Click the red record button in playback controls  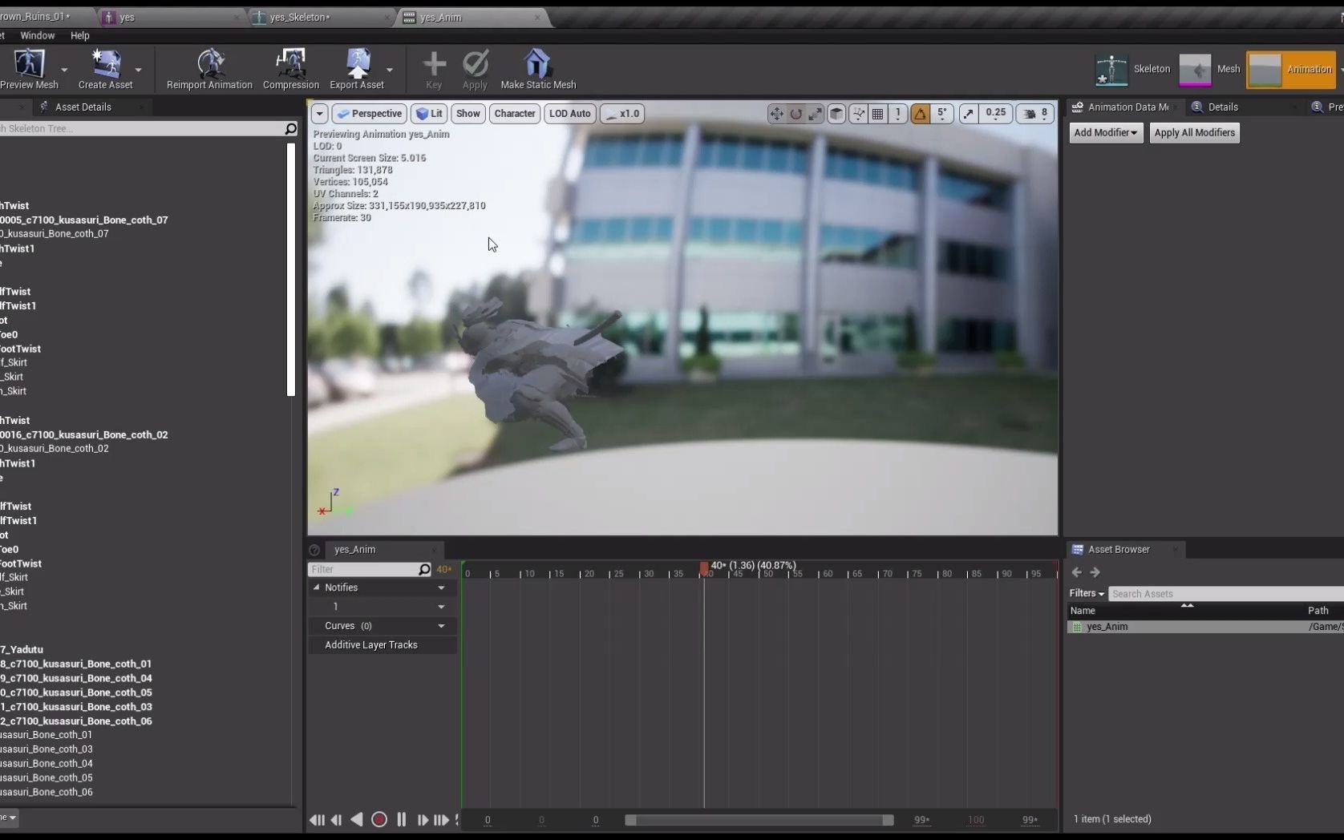[x=379, y=820]
